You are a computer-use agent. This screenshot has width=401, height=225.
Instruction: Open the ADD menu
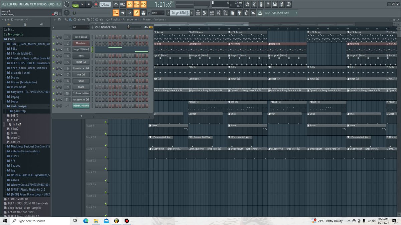click(15, 4)
